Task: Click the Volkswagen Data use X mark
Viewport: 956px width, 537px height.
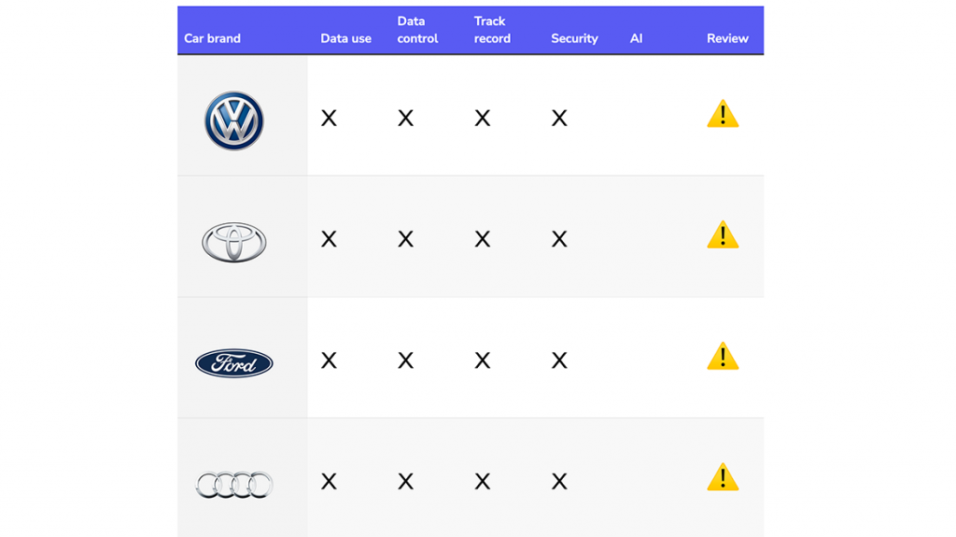Action: [329, 118]
